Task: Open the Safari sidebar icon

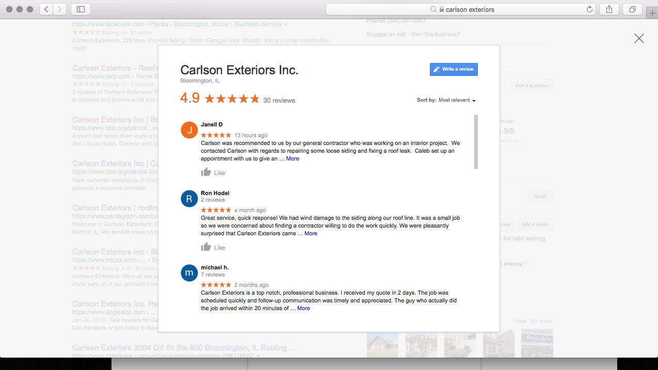Action: point(81,9)
